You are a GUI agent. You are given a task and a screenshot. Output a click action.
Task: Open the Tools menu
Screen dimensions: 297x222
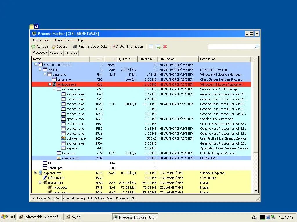click(58, 40)
